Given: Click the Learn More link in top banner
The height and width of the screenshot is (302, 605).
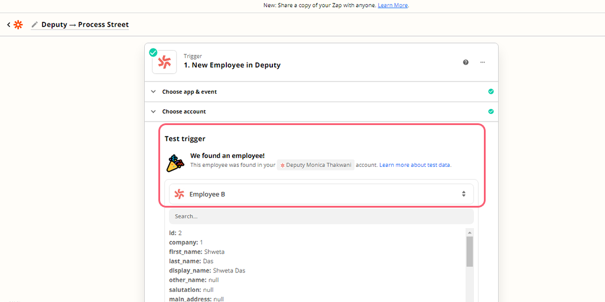Looking at the screenshot, I should 393,5.
